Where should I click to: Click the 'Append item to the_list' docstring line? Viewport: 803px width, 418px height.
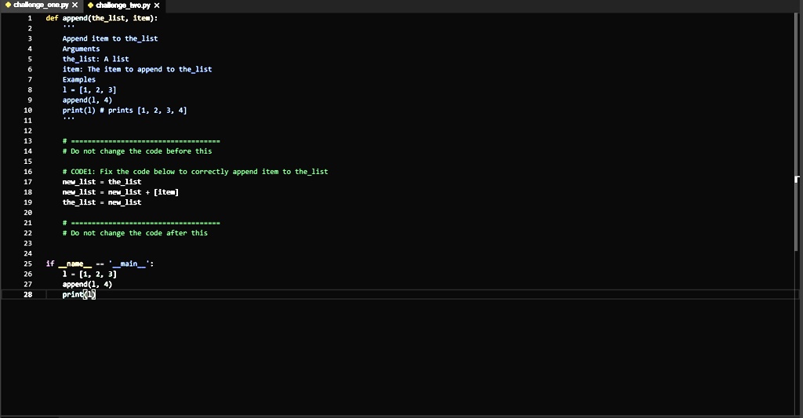pos(110,38)
